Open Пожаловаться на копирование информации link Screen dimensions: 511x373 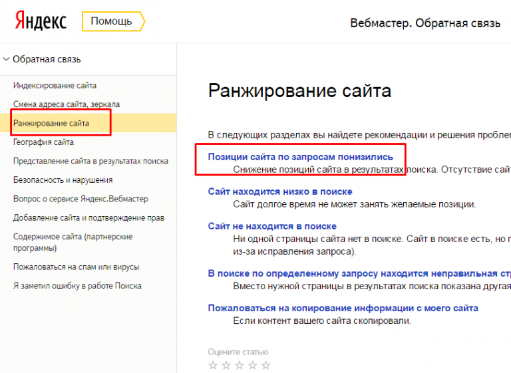pos(343,308)
